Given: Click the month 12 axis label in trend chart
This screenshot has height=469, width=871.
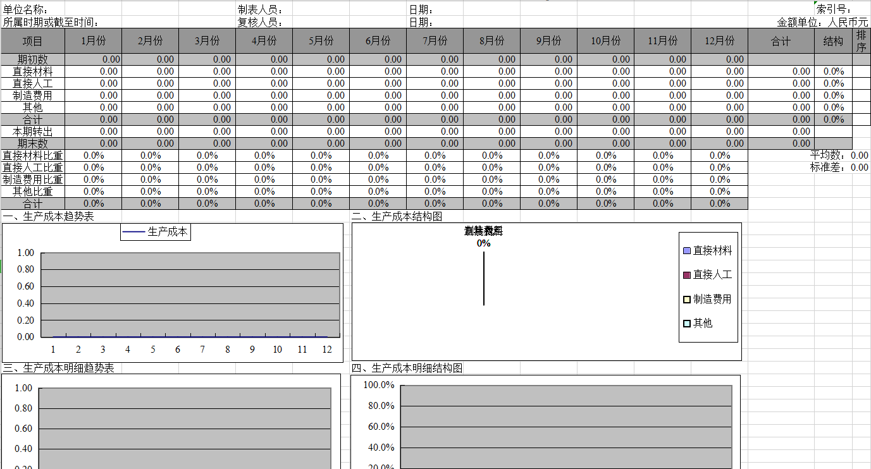Looking at the screenshot, I should pos(327,350).
